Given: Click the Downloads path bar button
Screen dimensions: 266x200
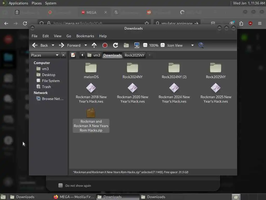Looking at the screenshot, I should pyautogui.click(x=112, y=55).
